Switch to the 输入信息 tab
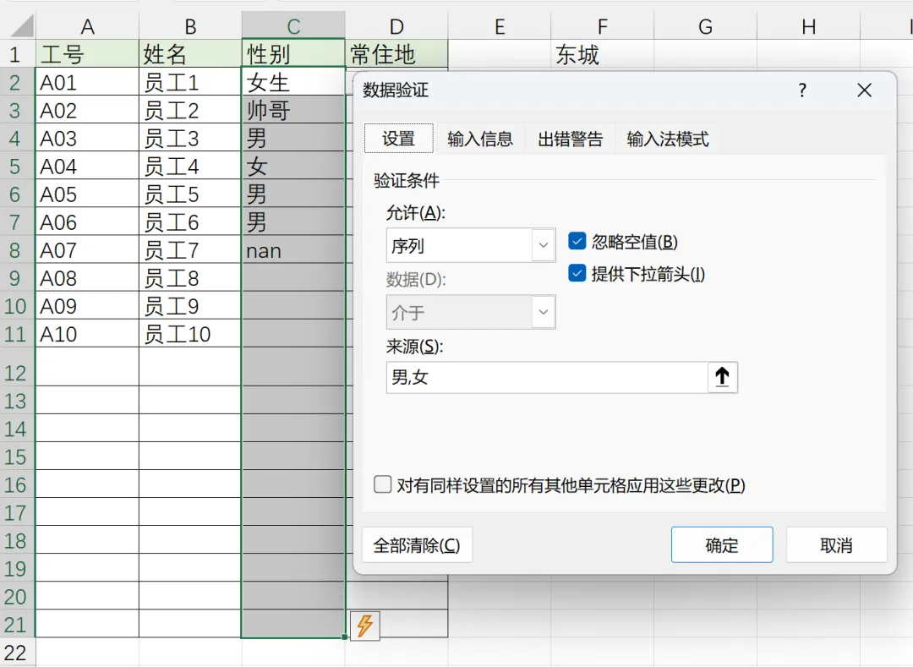 (x=480, y=139)
